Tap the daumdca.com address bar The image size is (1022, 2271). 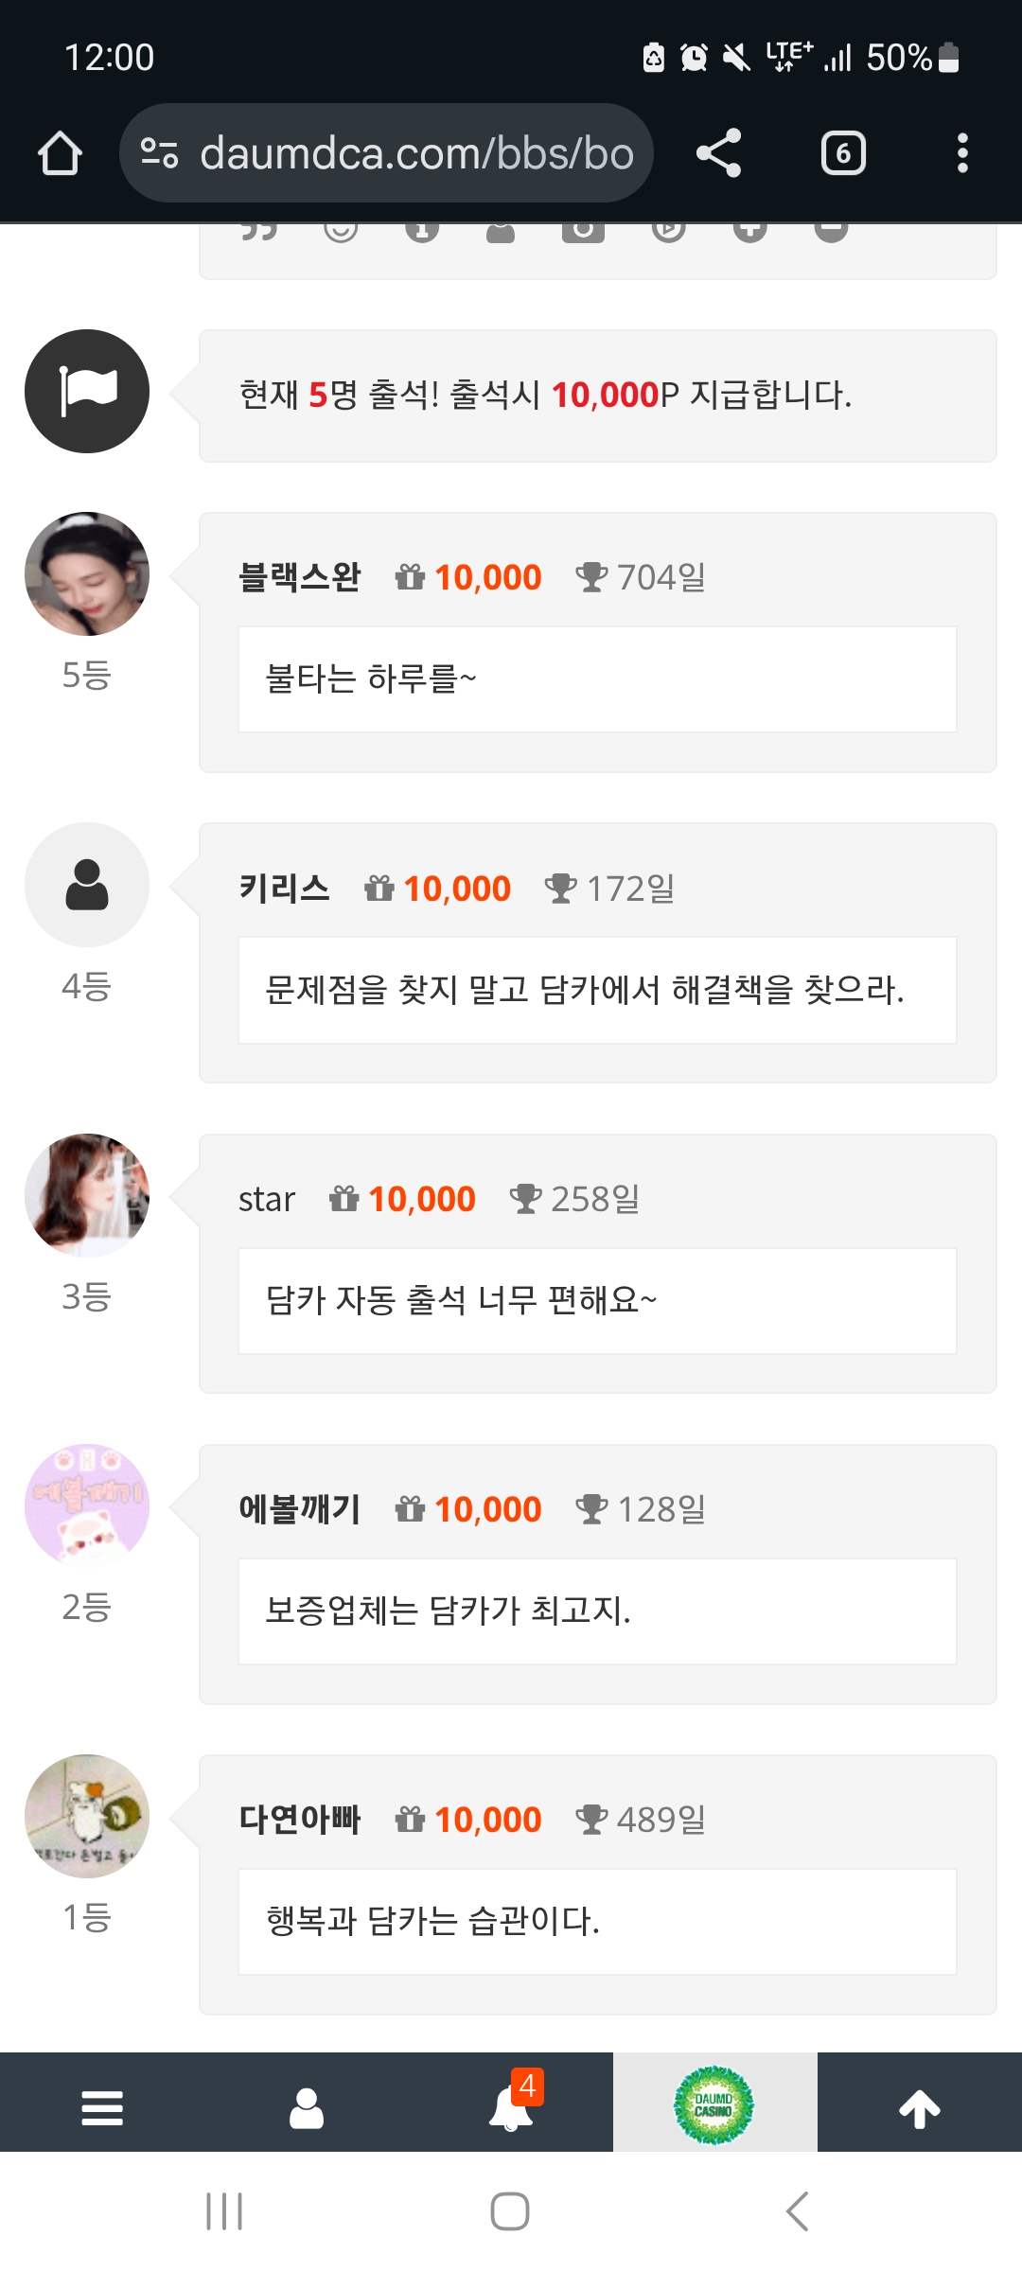[416, 153]
